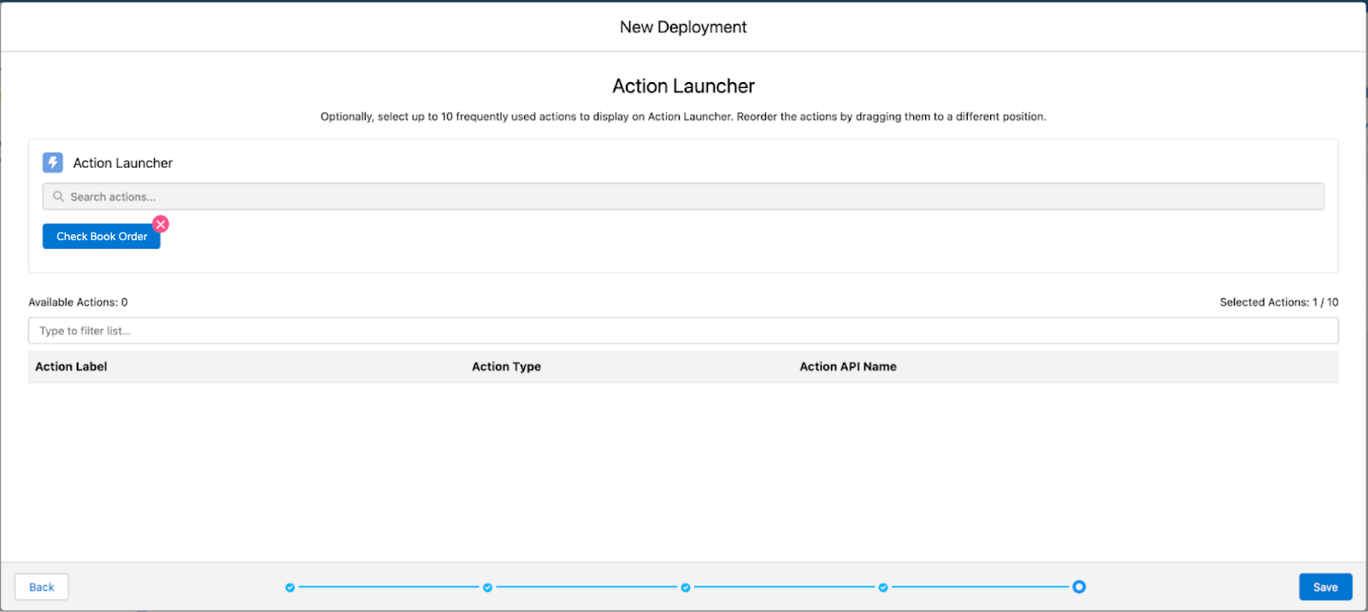Jump to the fourth progress step
Image resolution: width=1368 pixels, height=612 pixels.
(x=883, y=587)
